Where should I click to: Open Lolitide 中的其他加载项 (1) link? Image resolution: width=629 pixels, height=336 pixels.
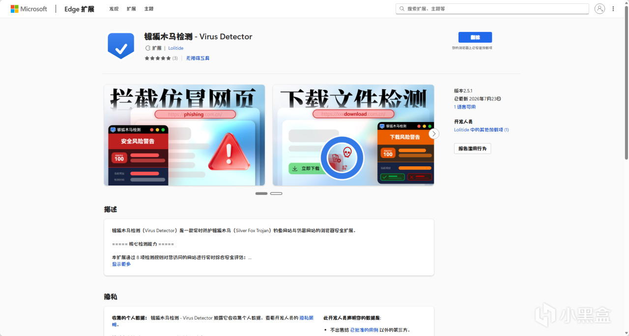pyautogui.click(x=482, y=130)
